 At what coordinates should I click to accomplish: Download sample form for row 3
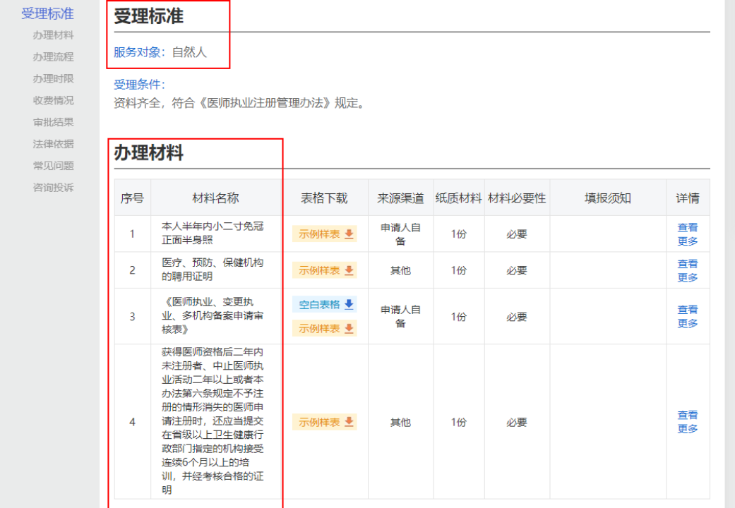coord(325,328)
